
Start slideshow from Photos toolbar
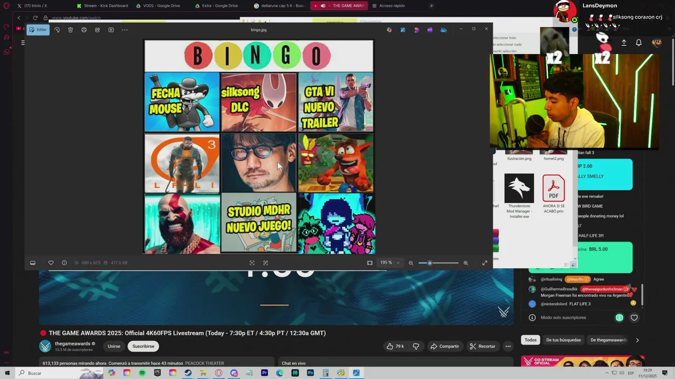111,30
